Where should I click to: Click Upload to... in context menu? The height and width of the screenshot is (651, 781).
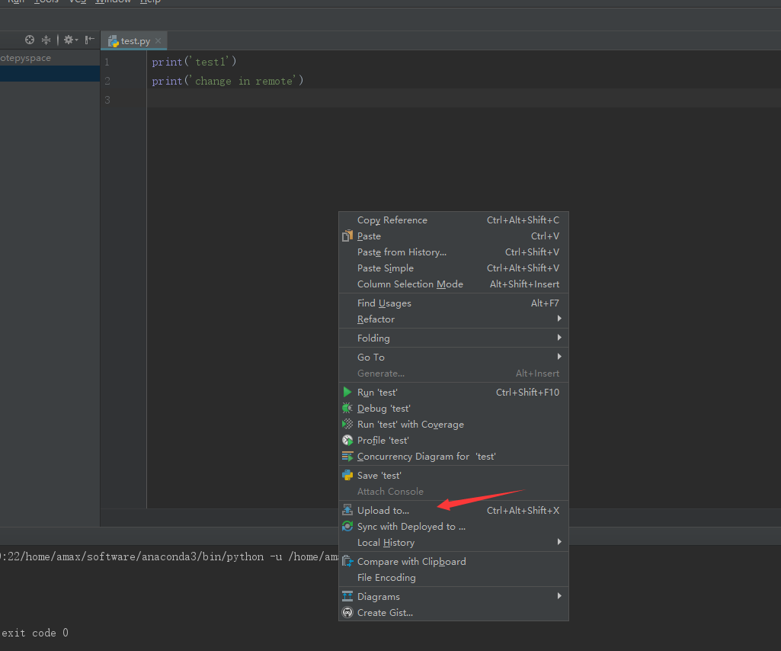tap(382, 511)
